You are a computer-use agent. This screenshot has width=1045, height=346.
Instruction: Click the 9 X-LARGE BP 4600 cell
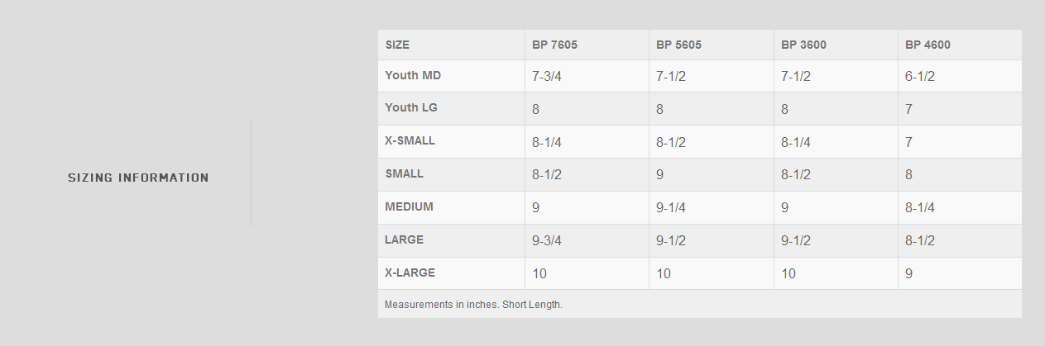[x=909, y=274]
